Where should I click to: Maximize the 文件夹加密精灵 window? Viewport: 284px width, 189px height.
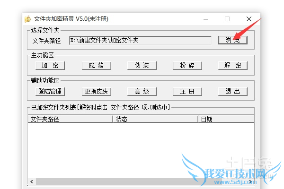point(227,19)
